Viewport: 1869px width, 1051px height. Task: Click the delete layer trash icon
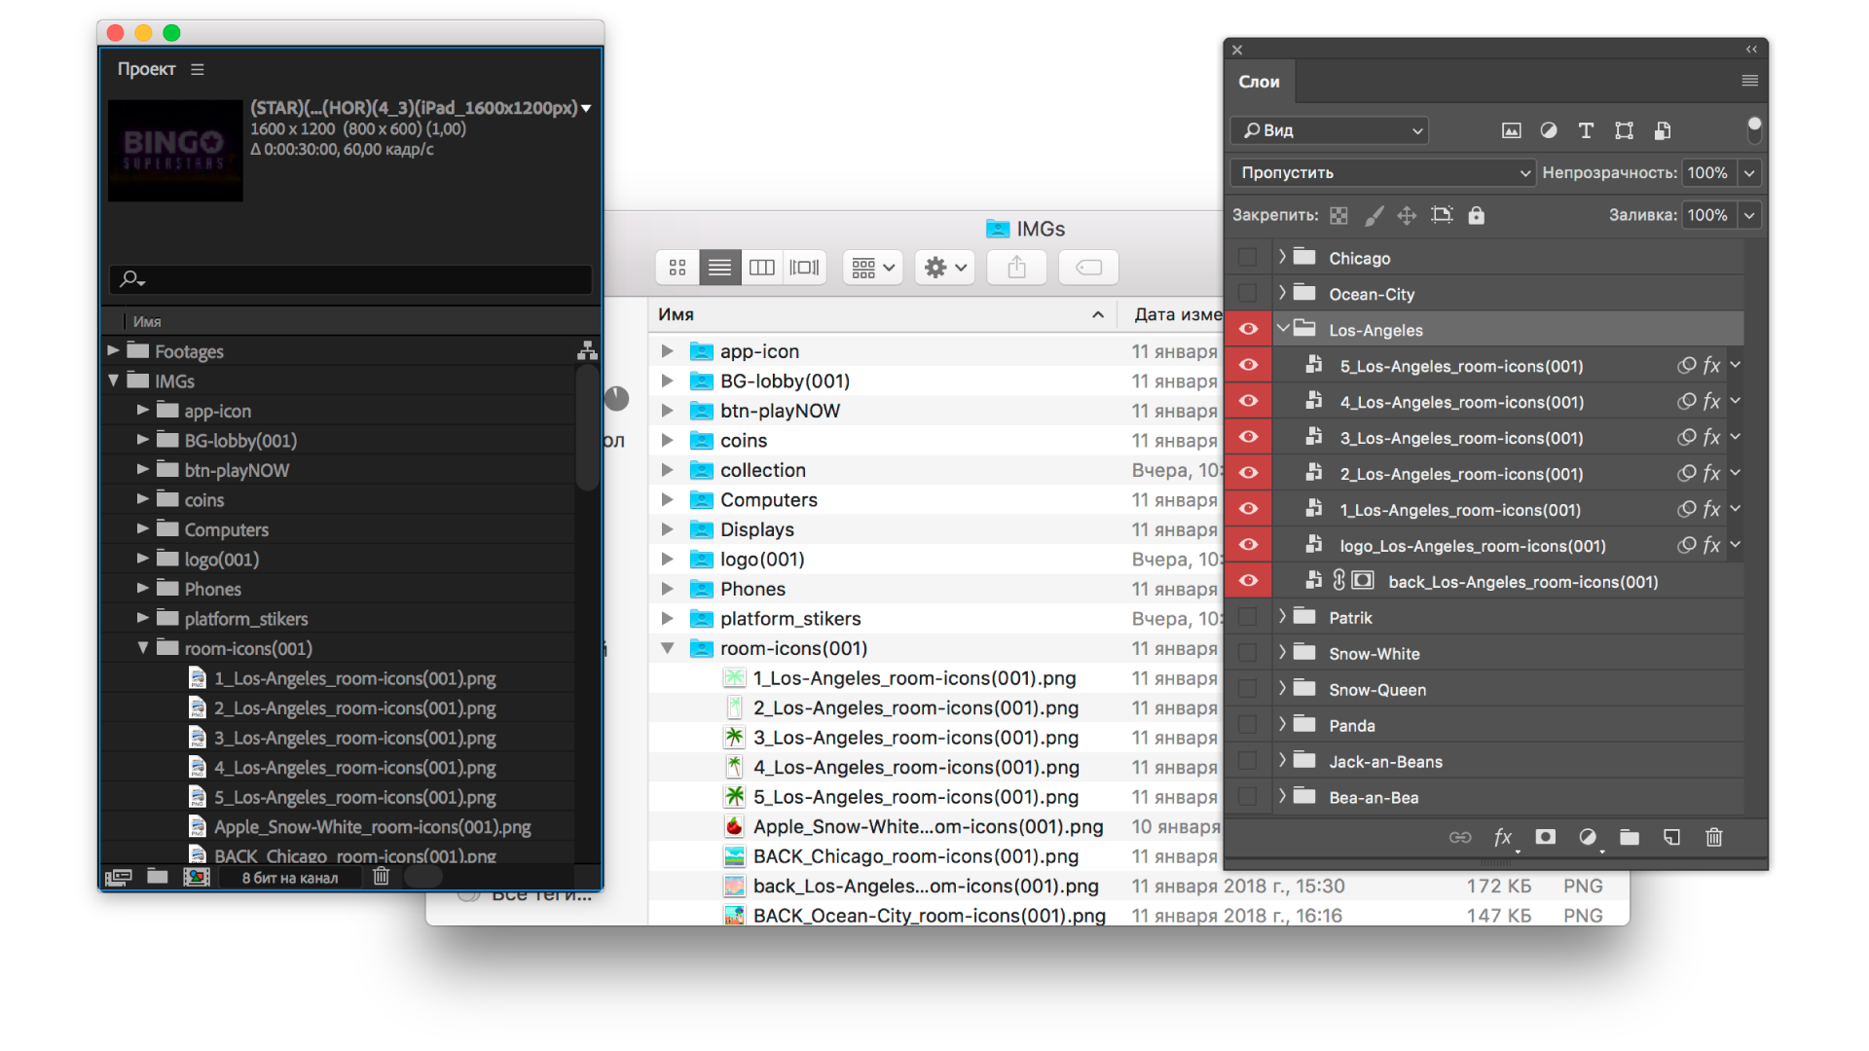1714,837
